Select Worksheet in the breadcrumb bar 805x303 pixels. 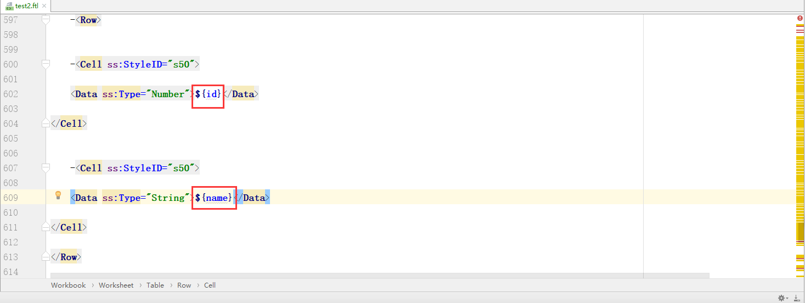click(116, 285)
